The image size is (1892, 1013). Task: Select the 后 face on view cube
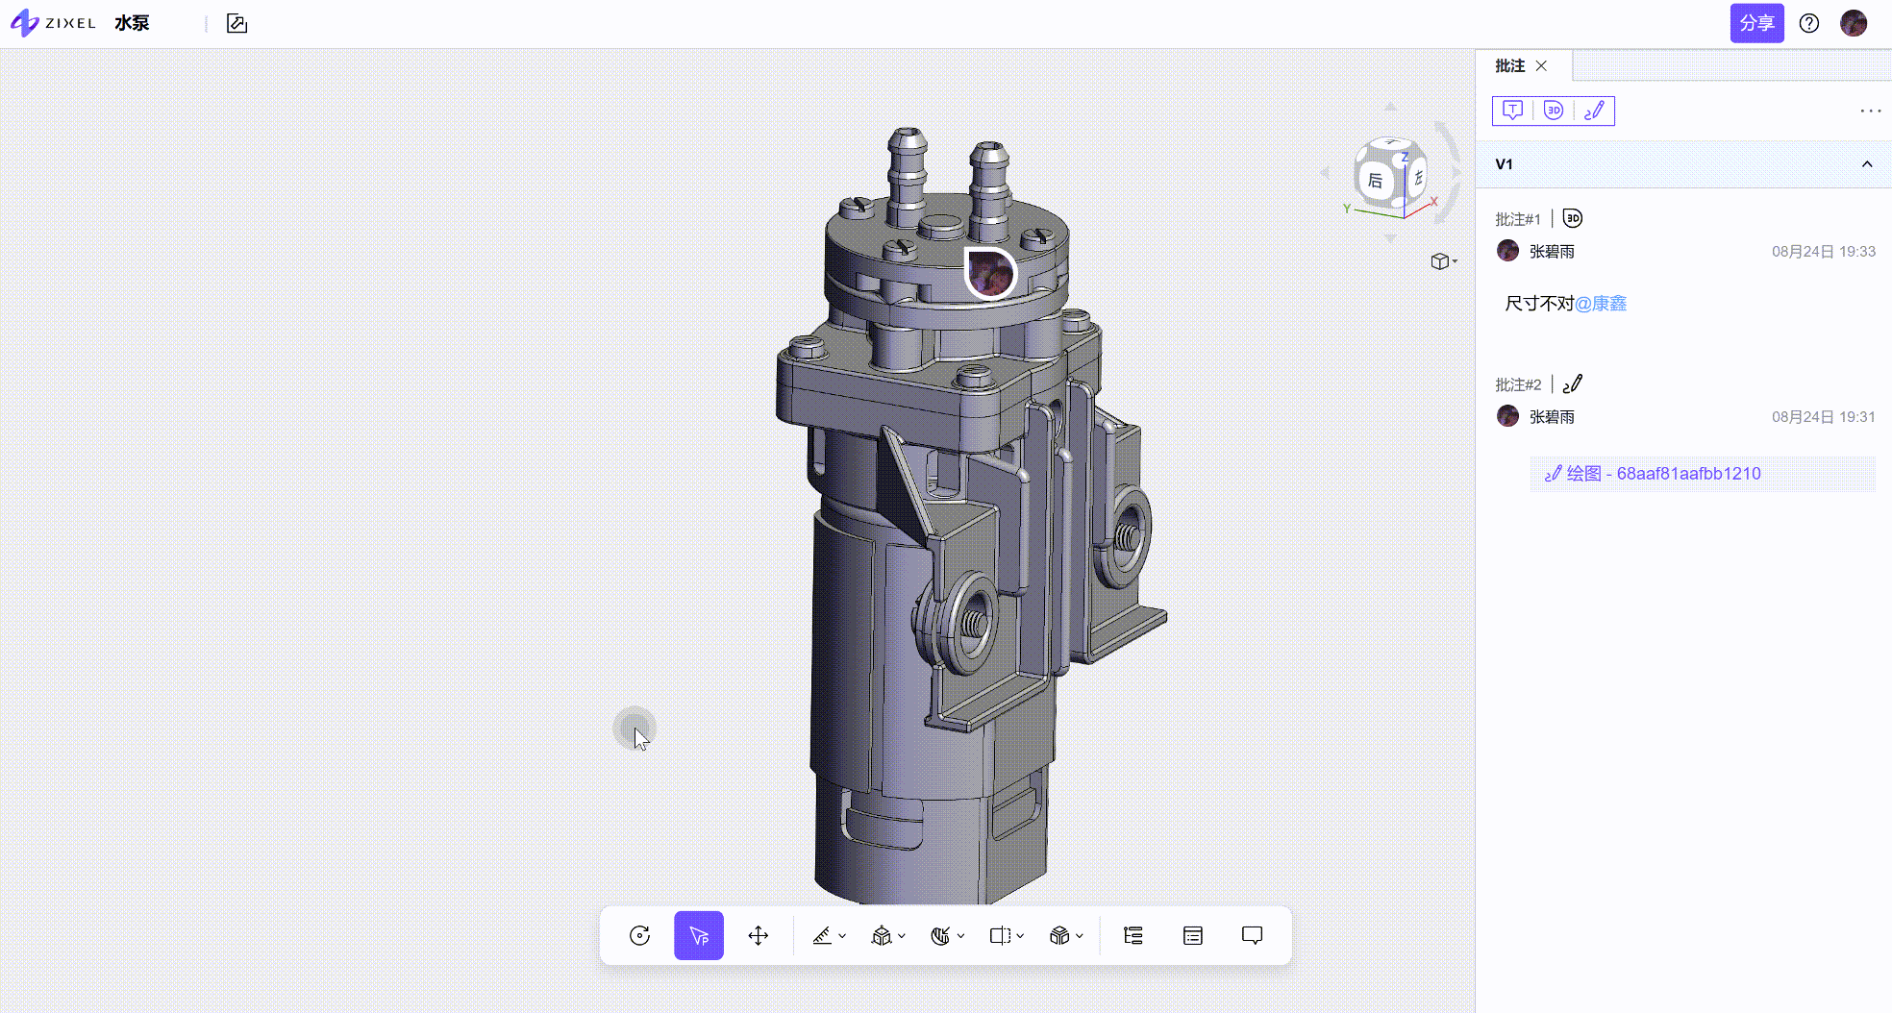1376,180
